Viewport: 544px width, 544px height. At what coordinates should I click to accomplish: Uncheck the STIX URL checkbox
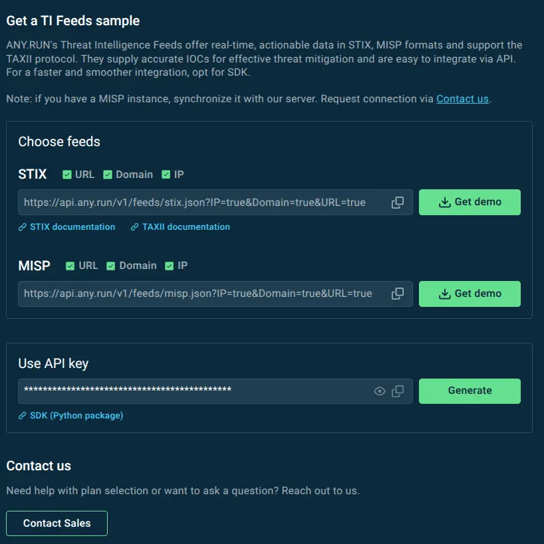pyautogui.click(x=67, y=175)
